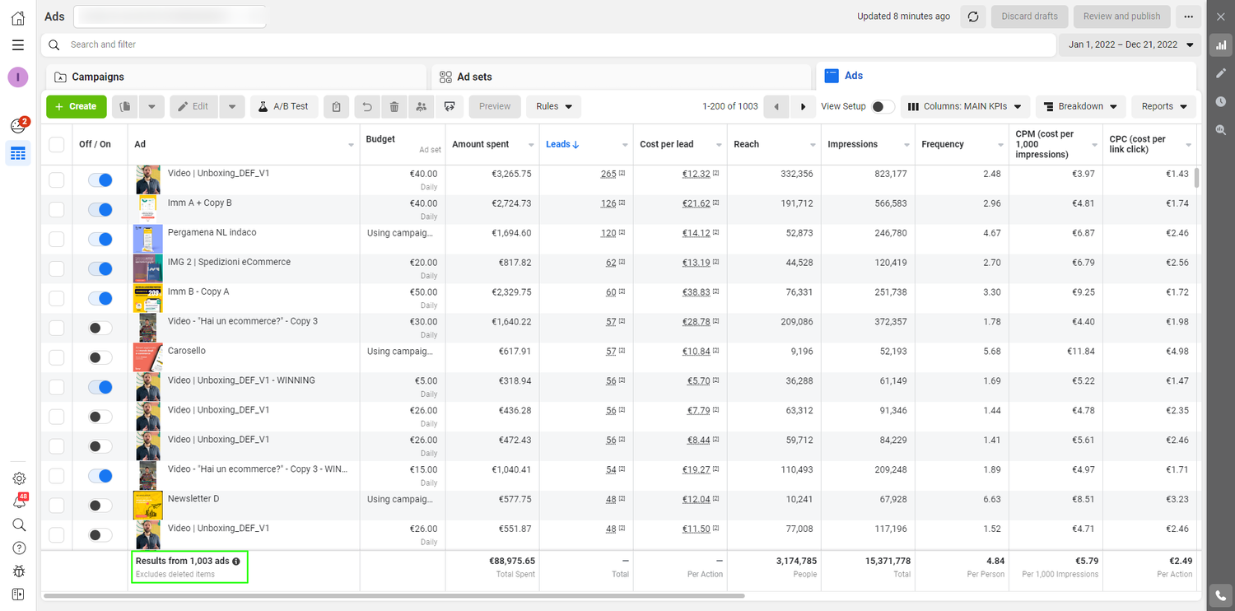Open the clock history icon in the right panel
The height and width of the screenshot is (611, 1235).
point(1220,101)
